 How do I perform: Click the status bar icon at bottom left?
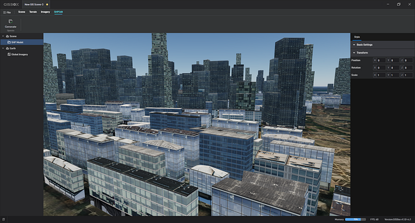[x=4, y=219]
